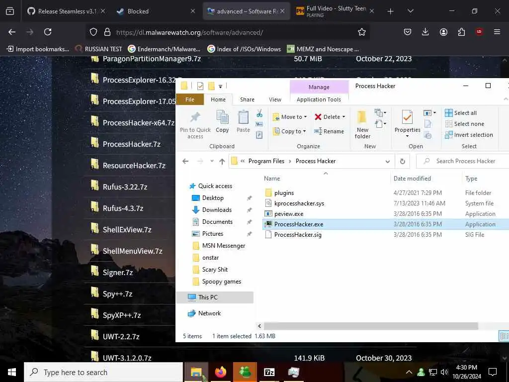Select Network in navigation pane
The width and height of the screenshot is (509, 382).
coord(209,313)
